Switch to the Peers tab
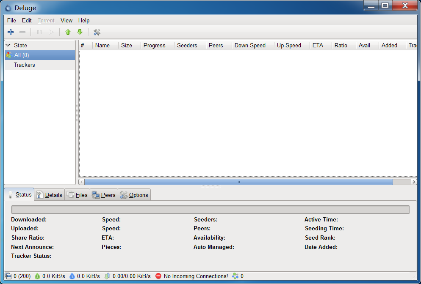This screenshot has height=284, width=421. point(104,195)
